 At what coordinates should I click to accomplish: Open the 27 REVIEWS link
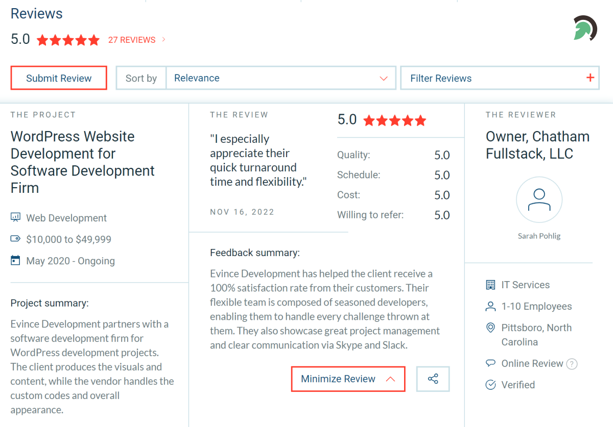pyautogui.click(x=131, y=40)
